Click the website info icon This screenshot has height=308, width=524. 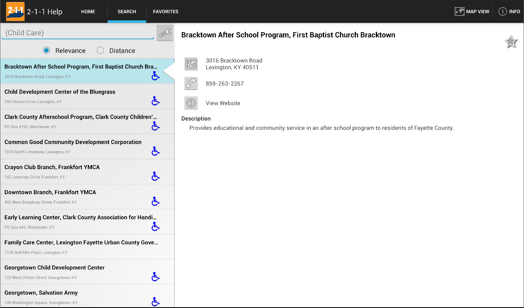click(x=191, y=103)
